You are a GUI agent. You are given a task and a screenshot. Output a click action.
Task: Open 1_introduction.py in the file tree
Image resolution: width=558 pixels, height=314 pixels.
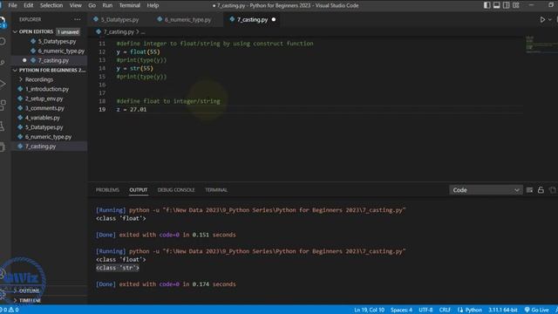click(x=46, y=89)
